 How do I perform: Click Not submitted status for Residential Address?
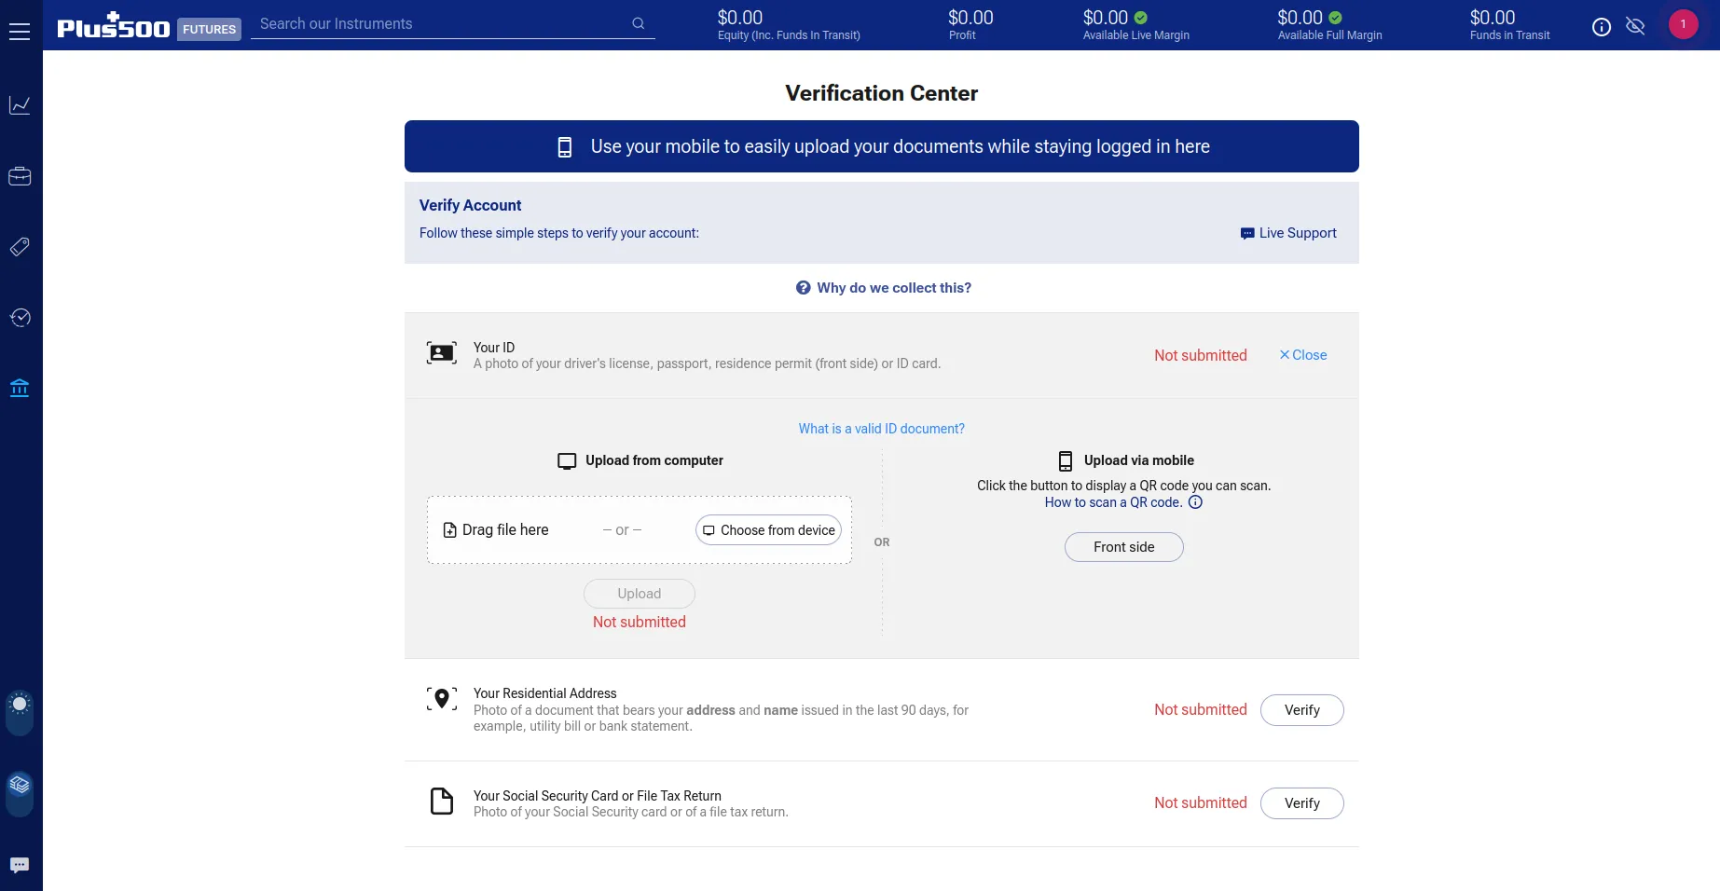click(x=1200, y=709)
